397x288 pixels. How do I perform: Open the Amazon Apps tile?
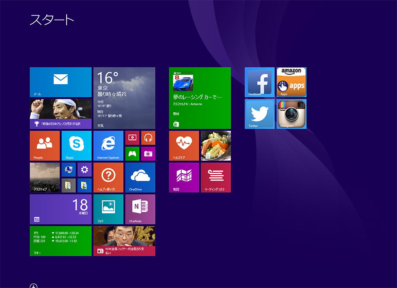(291, 82)
